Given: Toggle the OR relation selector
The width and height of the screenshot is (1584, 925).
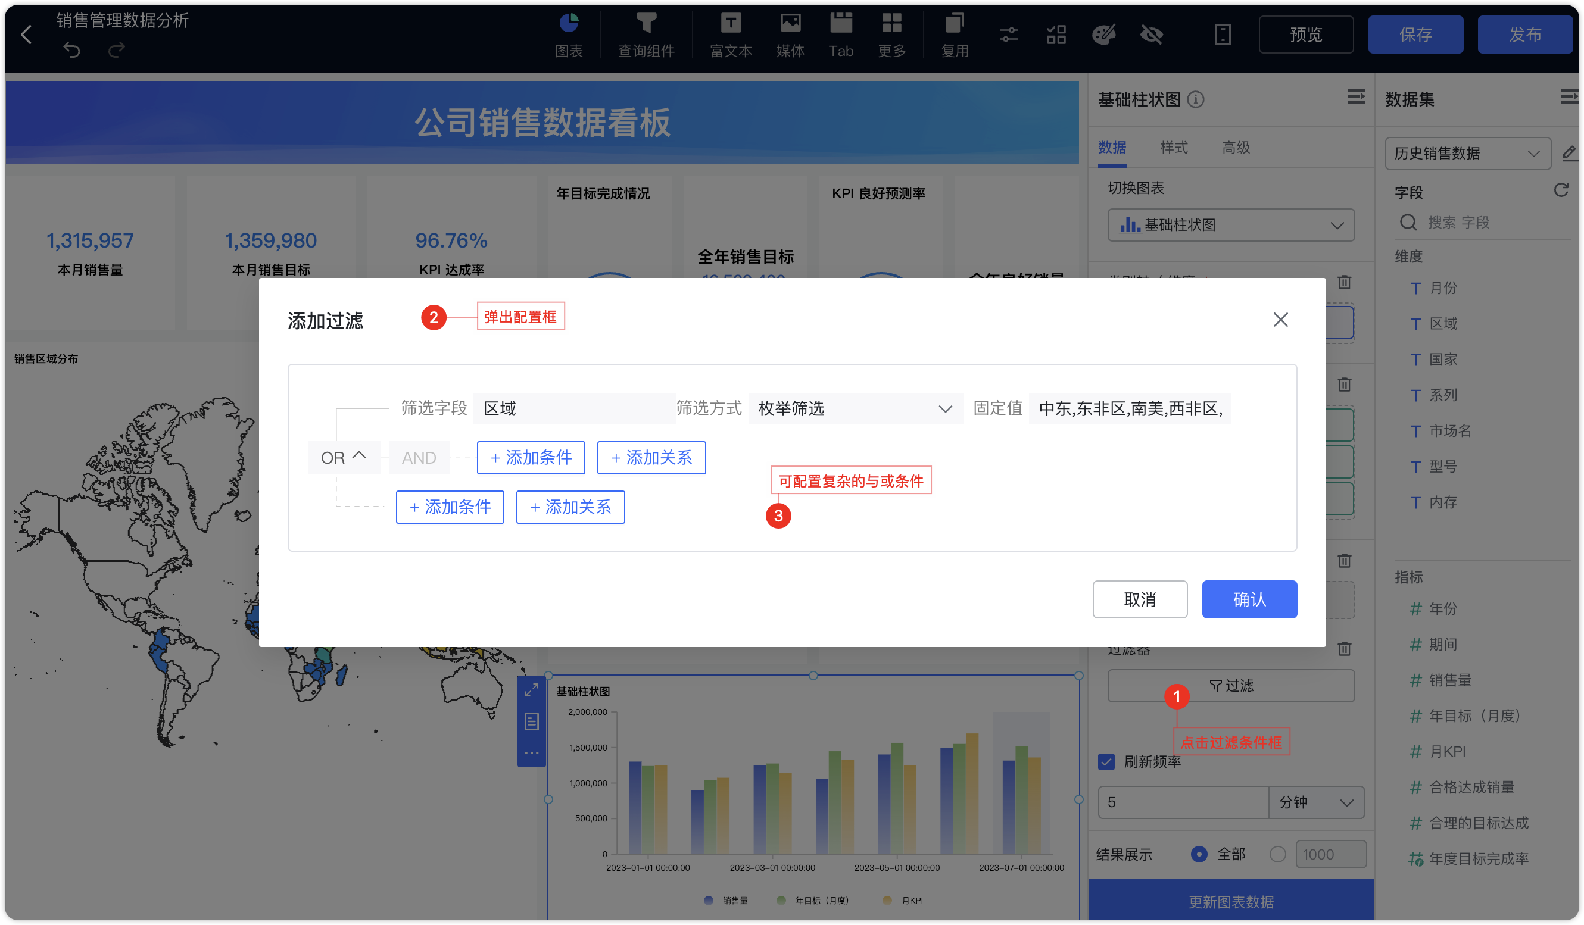Looking at the screenshot, I should click(343, 458).
